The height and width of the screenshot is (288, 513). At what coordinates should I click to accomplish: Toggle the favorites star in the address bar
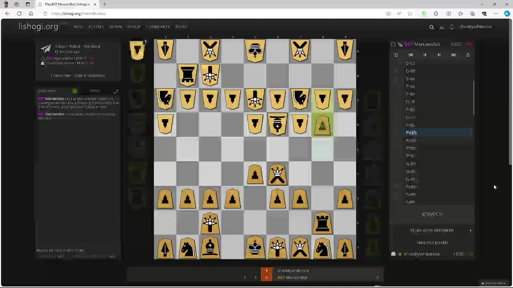[x=410, y=14]
